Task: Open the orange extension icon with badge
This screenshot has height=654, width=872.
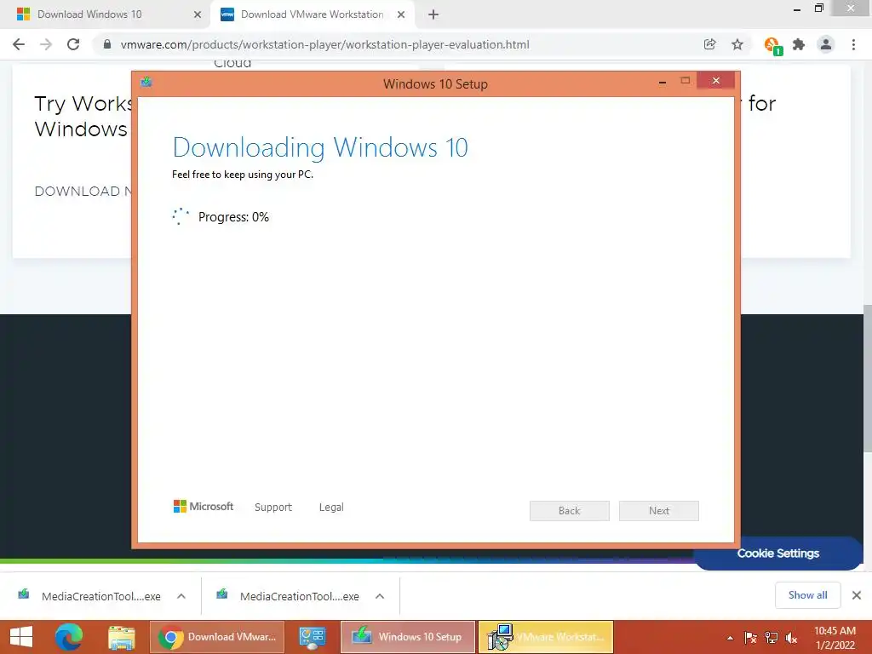Action: [773, 46]
